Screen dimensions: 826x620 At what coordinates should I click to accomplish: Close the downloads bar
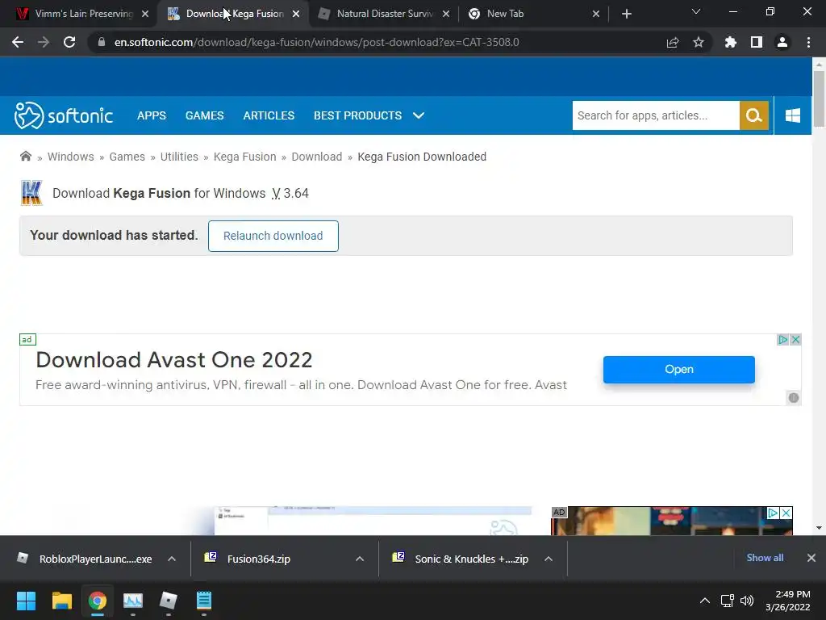coord(811,558)
